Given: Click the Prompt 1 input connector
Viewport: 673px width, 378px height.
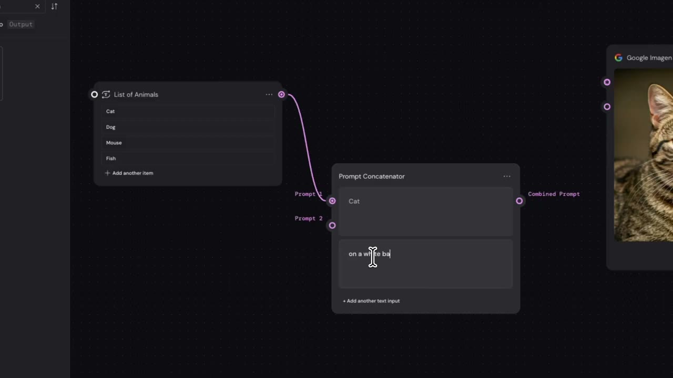Looking at the screenshot, I should [332, 201].
